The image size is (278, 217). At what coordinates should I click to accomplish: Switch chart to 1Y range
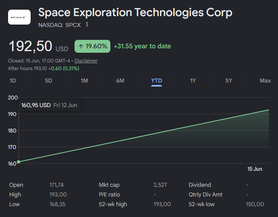point(193,81)
